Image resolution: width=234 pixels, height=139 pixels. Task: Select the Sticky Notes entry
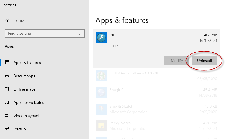point(120,123)
